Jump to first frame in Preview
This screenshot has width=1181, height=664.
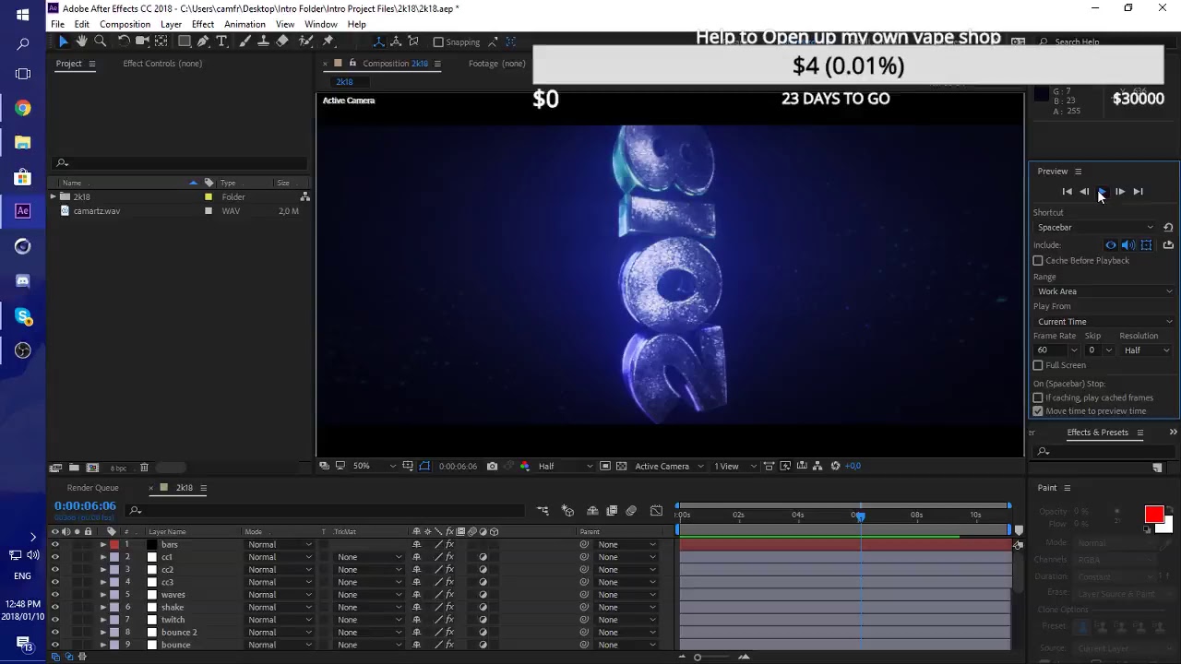1068,192
